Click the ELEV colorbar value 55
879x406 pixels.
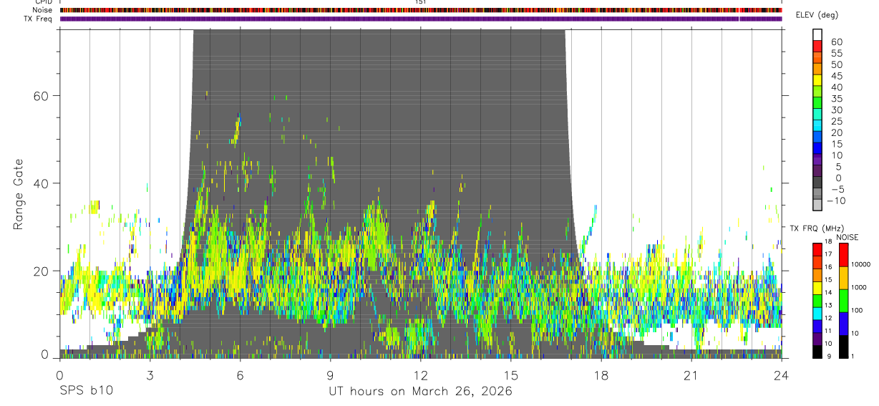click(x=836, y=53)
